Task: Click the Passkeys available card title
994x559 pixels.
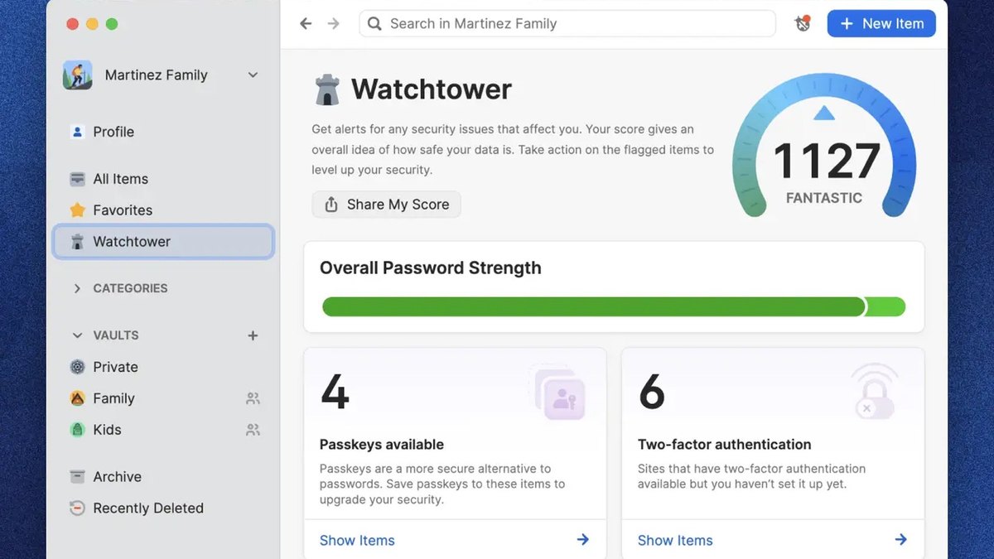Action: pyautogui.click(x=382, y=445)
